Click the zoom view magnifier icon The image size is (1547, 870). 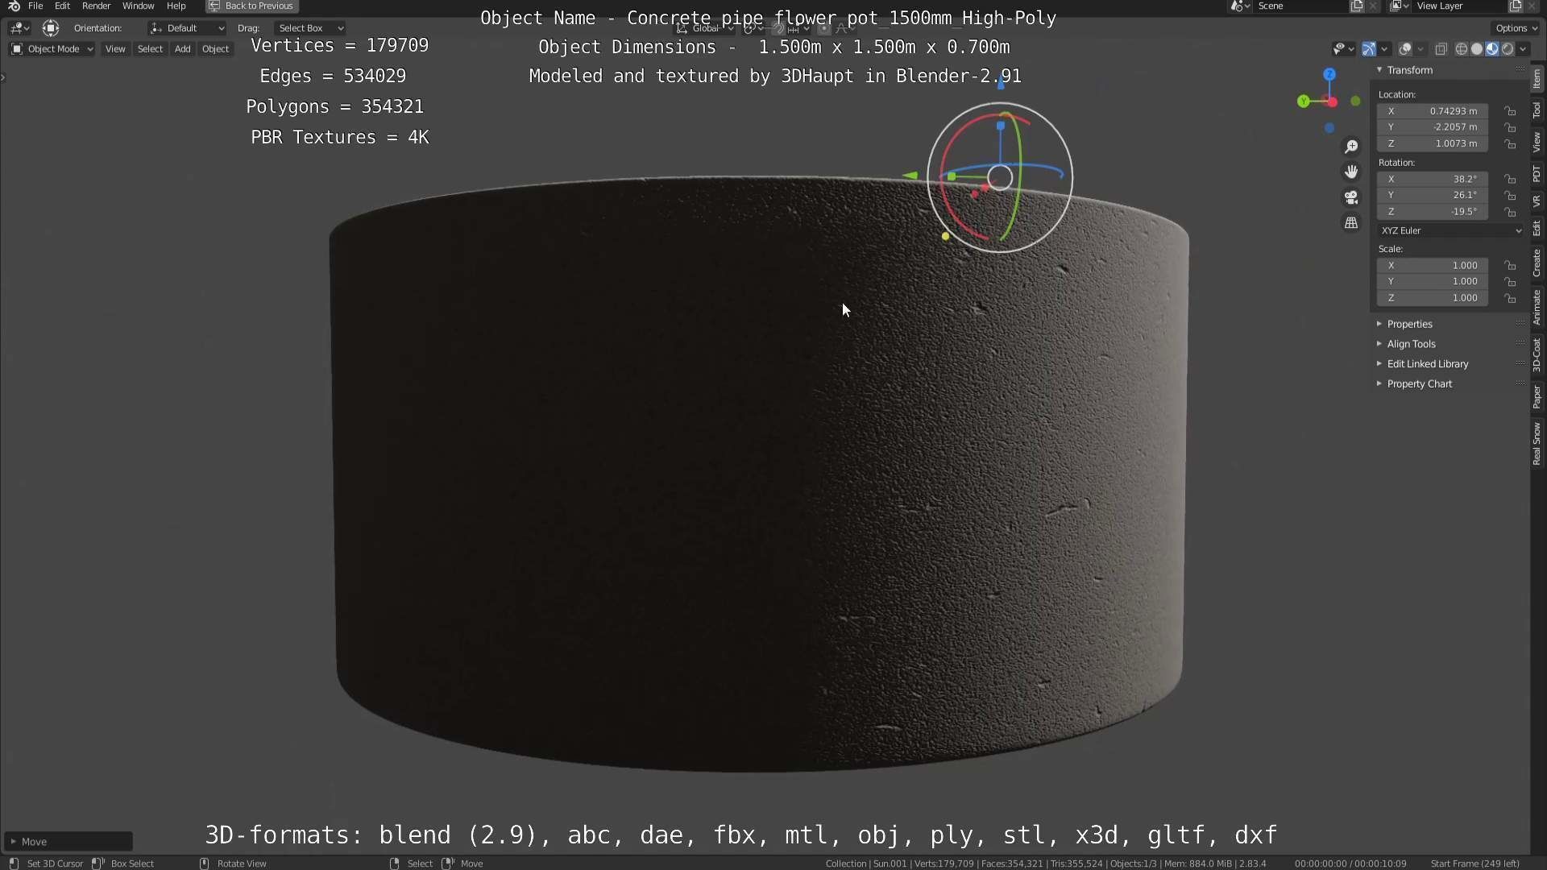pos(1351,147)
